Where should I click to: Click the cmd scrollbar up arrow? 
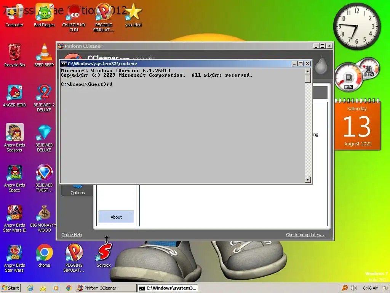307,71
